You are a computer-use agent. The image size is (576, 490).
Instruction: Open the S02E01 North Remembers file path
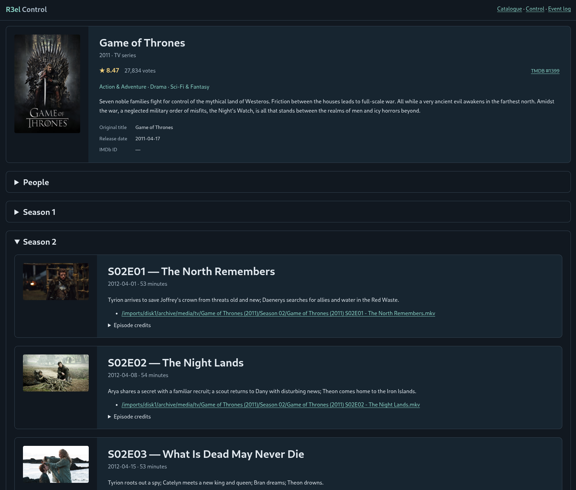(278, 313)
